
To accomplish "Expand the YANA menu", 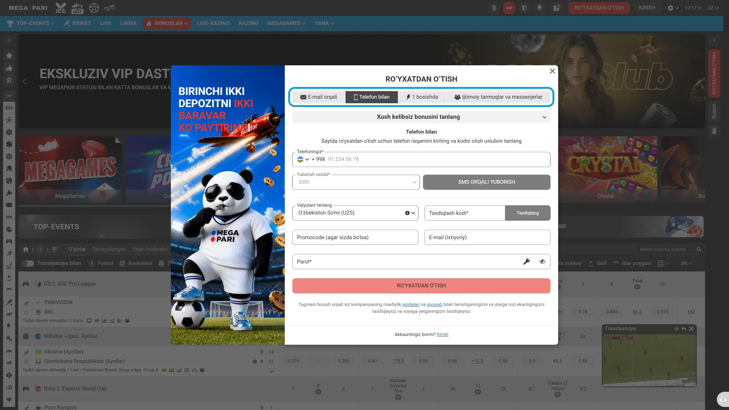I will click(324, 23).
